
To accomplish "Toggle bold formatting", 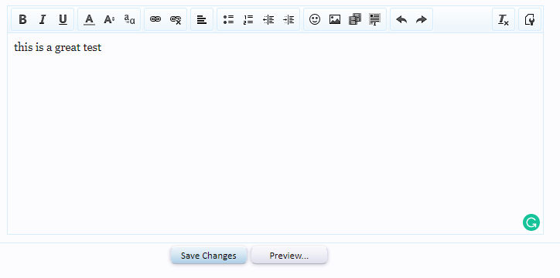I will tap(22, 19).
